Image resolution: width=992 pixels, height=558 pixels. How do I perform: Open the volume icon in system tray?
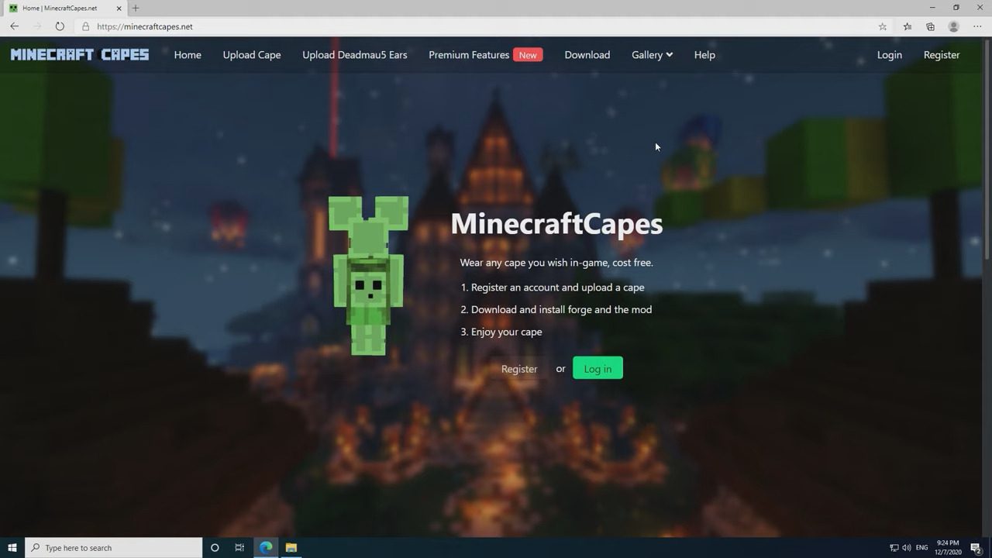(x=906, y=548)
